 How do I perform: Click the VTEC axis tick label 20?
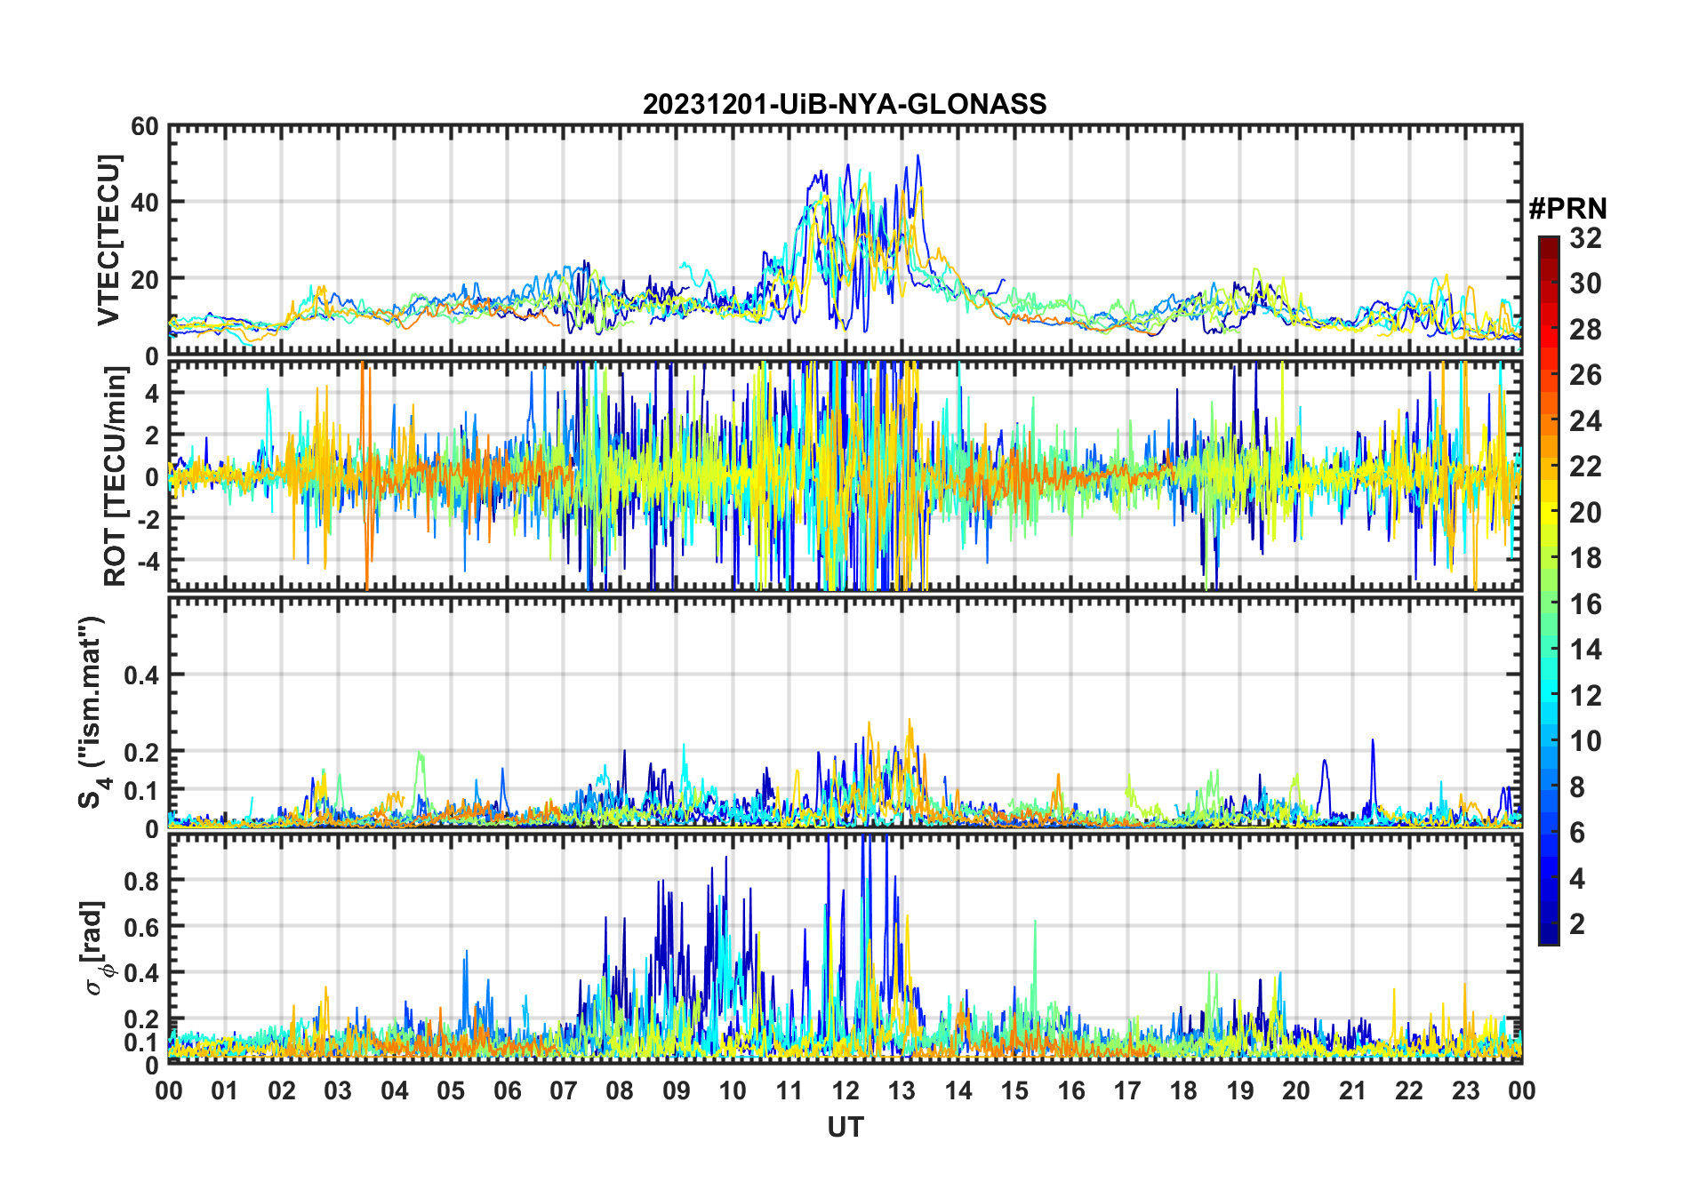144,280
